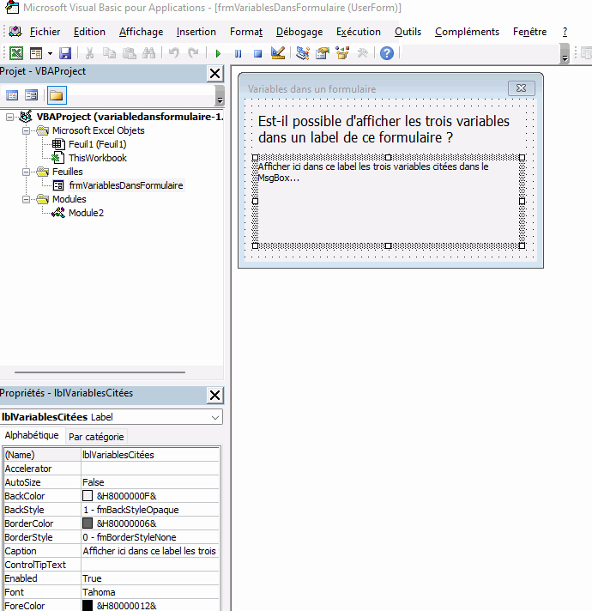Save the project with the floppy disk icon

tap(65, 53)
